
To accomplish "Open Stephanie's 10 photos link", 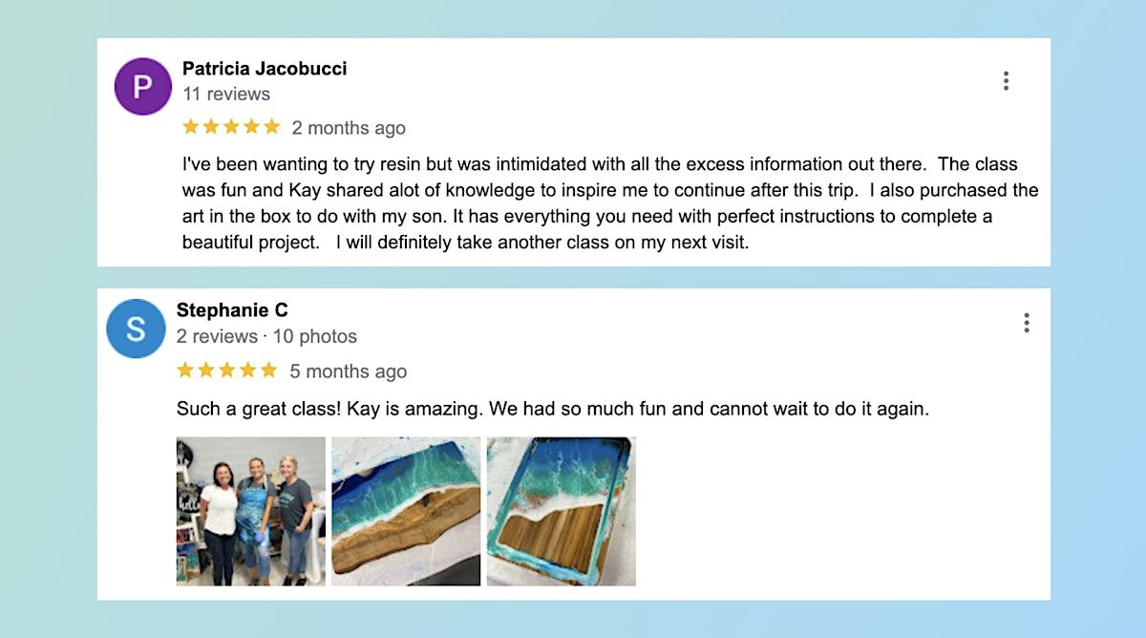I will (314, 336).
